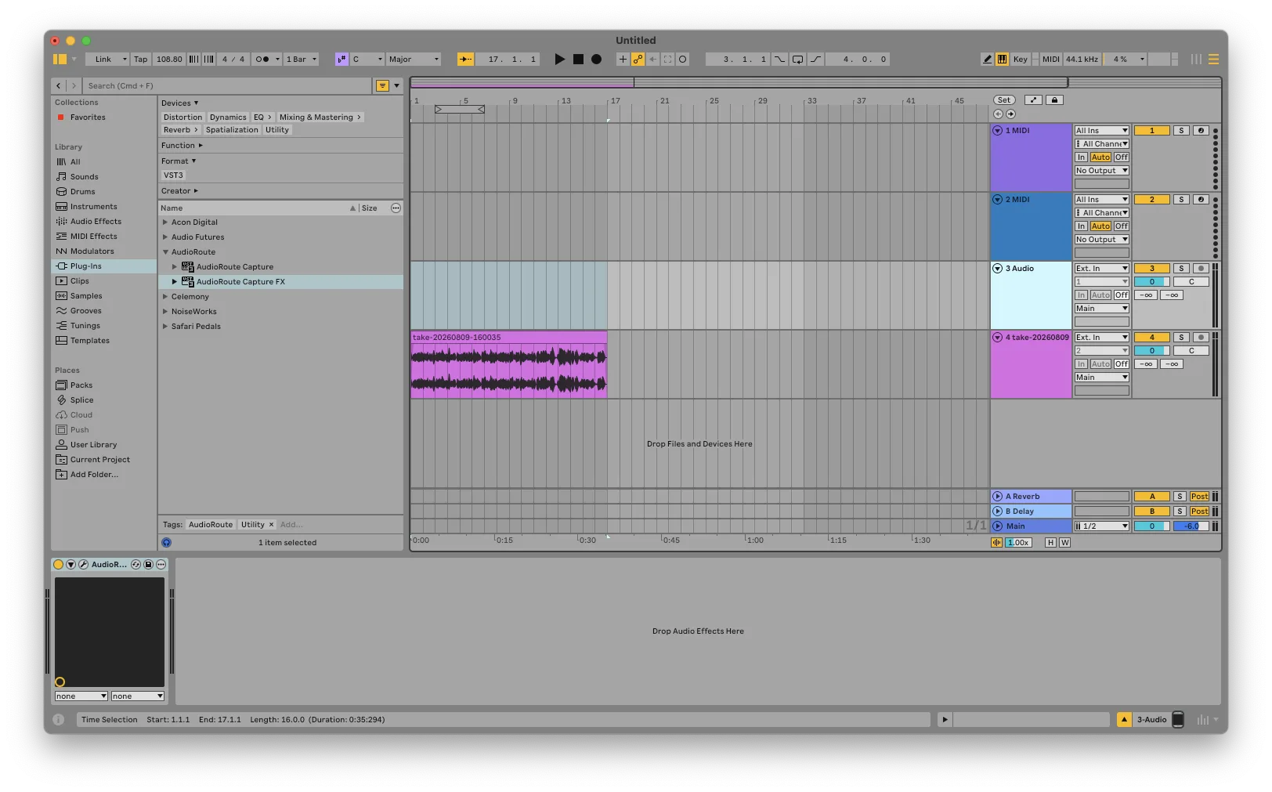The width and height of the screenshot is (1272, 792).
Task: Select the VST3 format tag
Action: coord(173,175)
